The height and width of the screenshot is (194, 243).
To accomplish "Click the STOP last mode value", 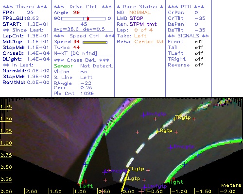I will [x=136, y=18].
